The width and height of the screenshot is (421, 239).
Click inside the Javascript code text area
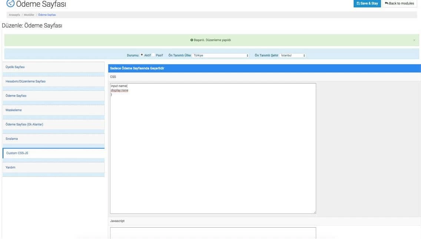click(213, 232)
